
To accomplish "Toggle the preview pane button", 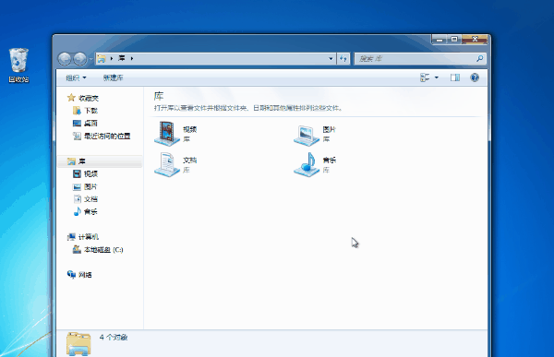I will pyautogui.click(x=455, y=77).
